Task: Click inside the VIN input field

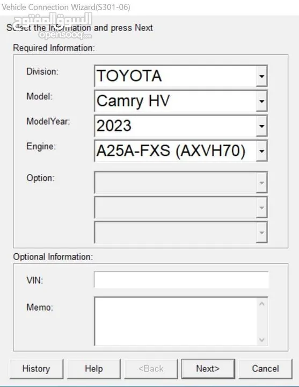Action: click(181, 279)
